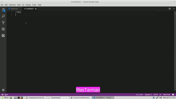This screenshot has height=99, width=176.
Task: Click line number 2 in gutter
Action: [12, 15]
